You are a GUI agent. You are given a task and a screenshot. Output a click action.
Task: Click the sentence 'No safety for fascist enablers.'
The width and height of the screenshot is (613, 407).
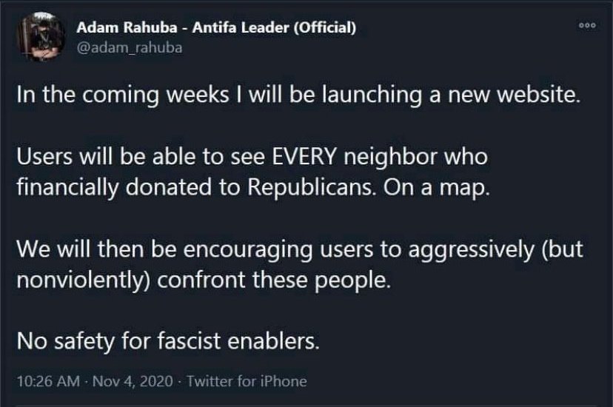pyautogui.click(x=168, y=341)
